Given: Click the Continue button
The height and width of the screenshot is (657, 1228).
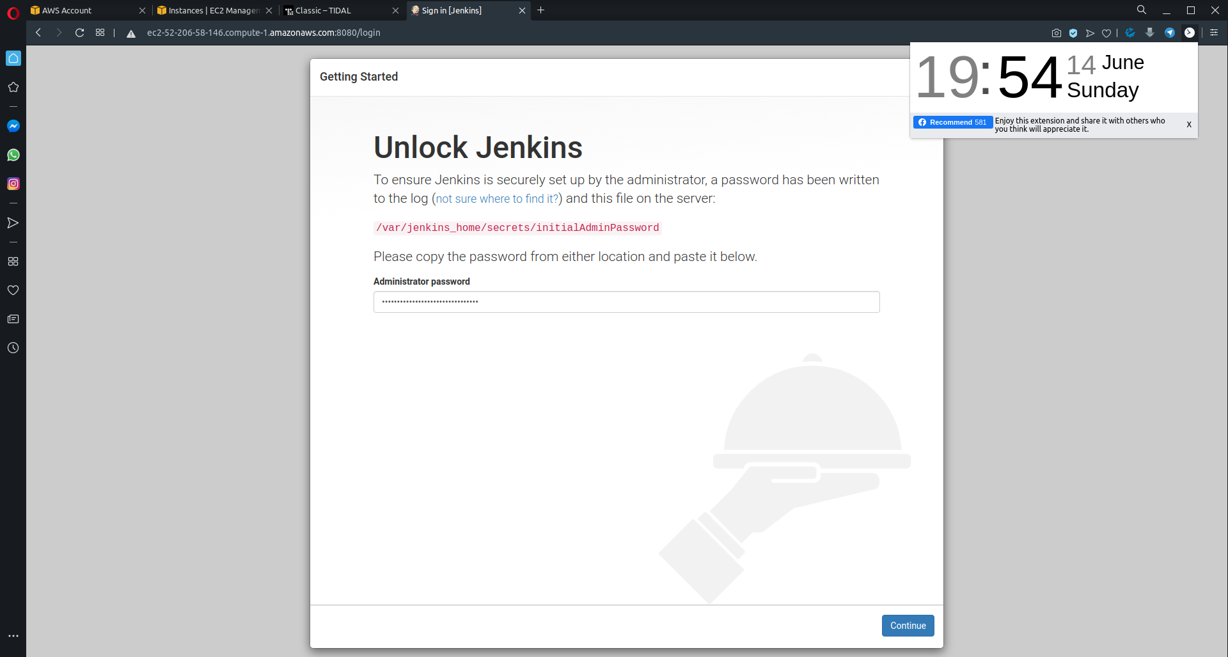Looking at the screenshot, I should pyautogui.click(x=908, y=626).
